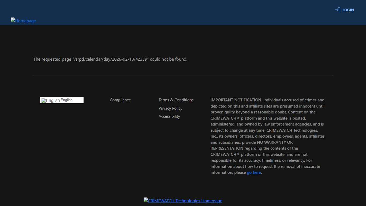This screenshot has width=366, height=206.
Task: Go to the Accessibility page
Action: [x=169, y=116]
